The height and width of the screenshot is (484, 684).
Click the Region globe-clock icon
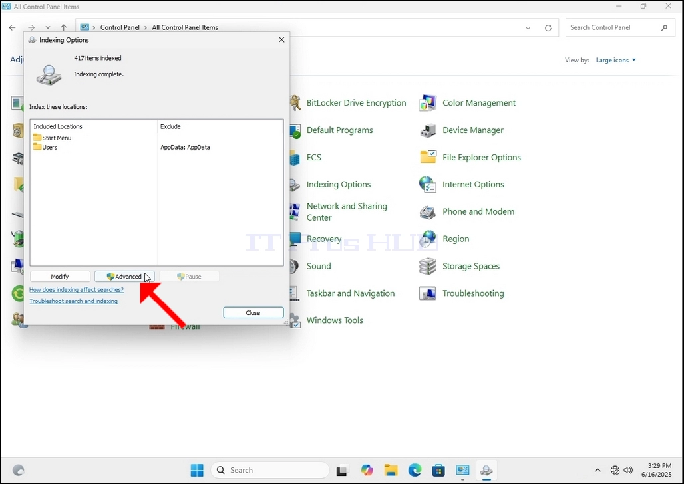click(x=427, y=239)
